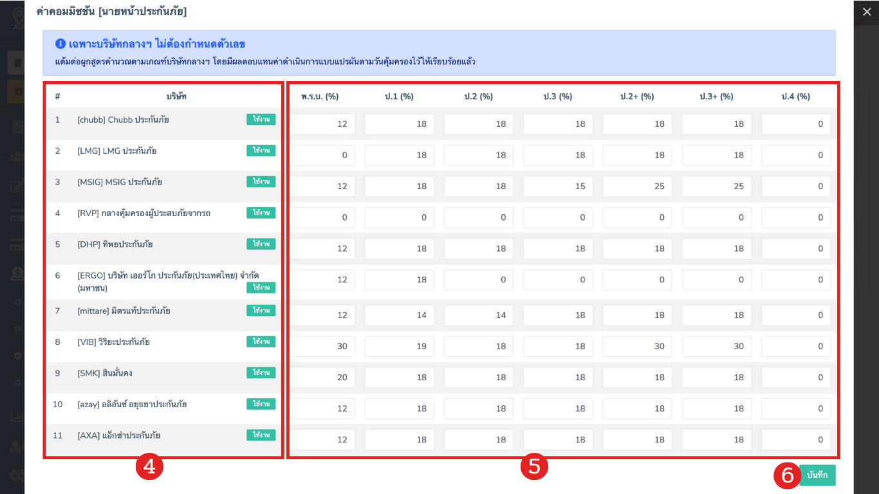Image resolution: width=879 pixels, height=494 pixels.
Task: Focus the ป.1 (%) field for DHP ทิพยประกันภัย
Action: coord(399,249)
